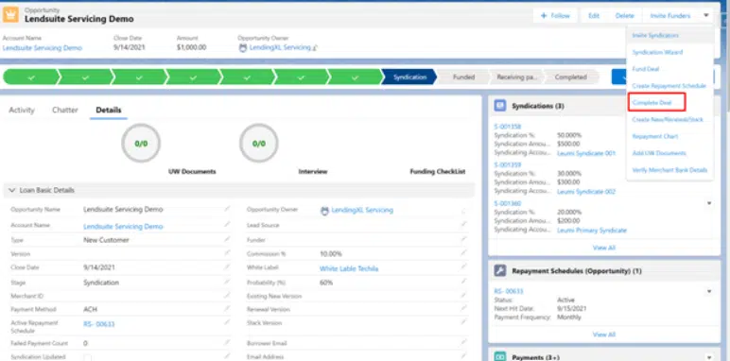Viewport: 730px width, 361px height.
Task: Select the Funded stage in path
Action: point(463,77)
